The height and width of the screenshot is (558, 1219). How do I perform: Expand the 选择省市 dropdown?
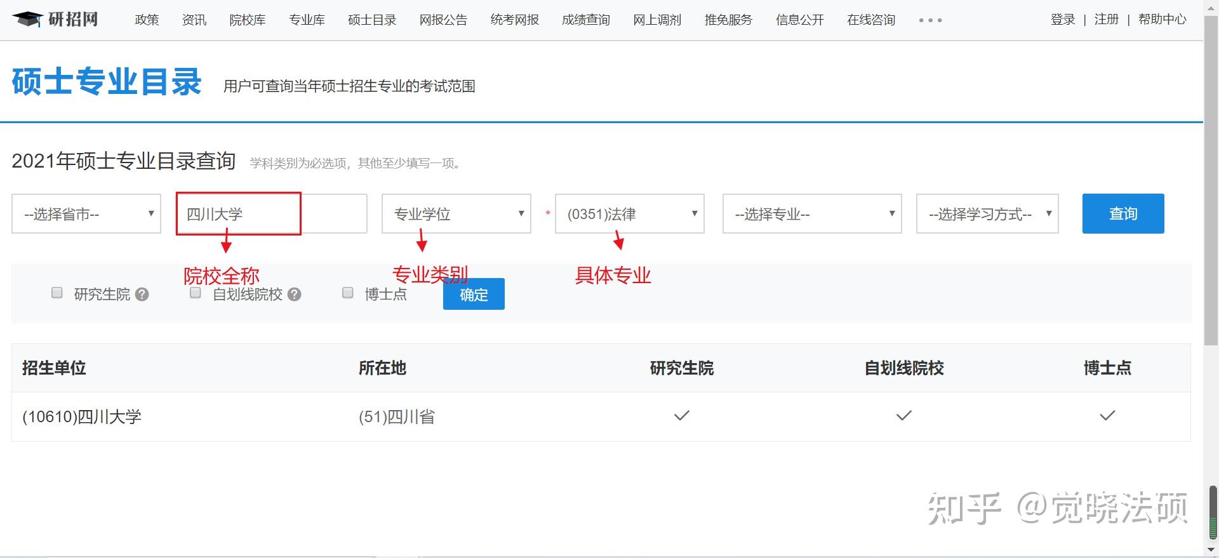tap(86, 213)
